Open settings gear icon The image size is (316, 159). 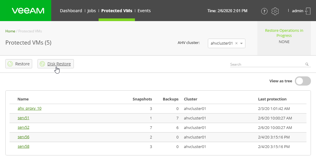tap(275, 11)
